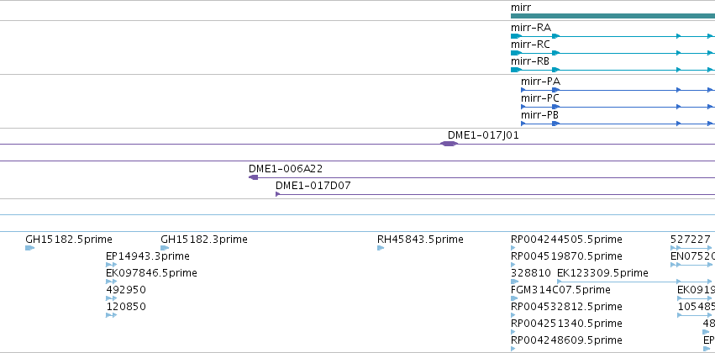The height and width of the screenshot is (353, 715).
Task: Select the mirr-RC transcript label
Action: 530,45
